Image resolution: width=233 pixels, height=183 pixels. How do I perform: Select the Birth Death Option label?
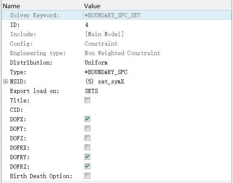click(41, 176)
